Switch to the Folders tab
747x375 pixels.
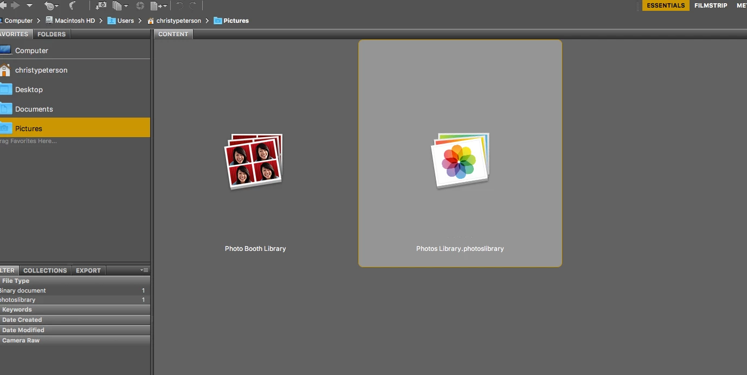(51, 34)
